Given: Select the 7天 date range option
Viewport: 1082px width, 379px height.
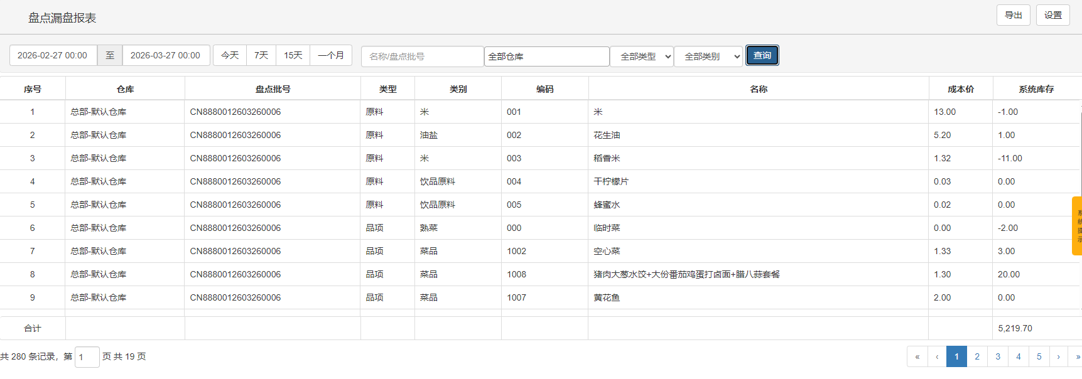Looking at the screenshot, I should pos(261,55).
